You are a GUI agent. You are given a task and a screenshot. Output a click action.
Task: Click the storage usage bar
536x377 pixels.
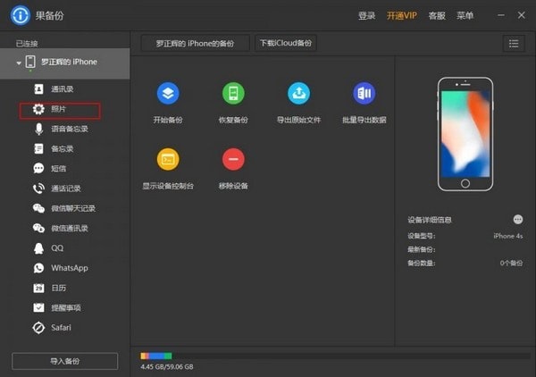[x=331, y=356]
